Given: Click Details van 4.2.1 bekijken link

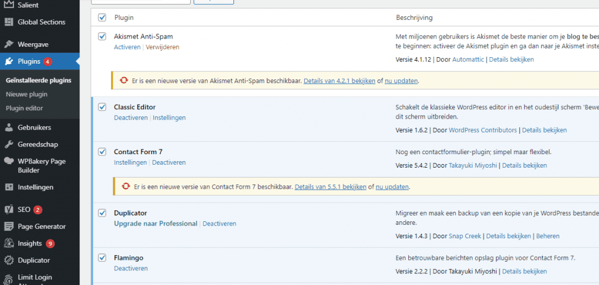Looking at the screenshot, I should 339,81.
